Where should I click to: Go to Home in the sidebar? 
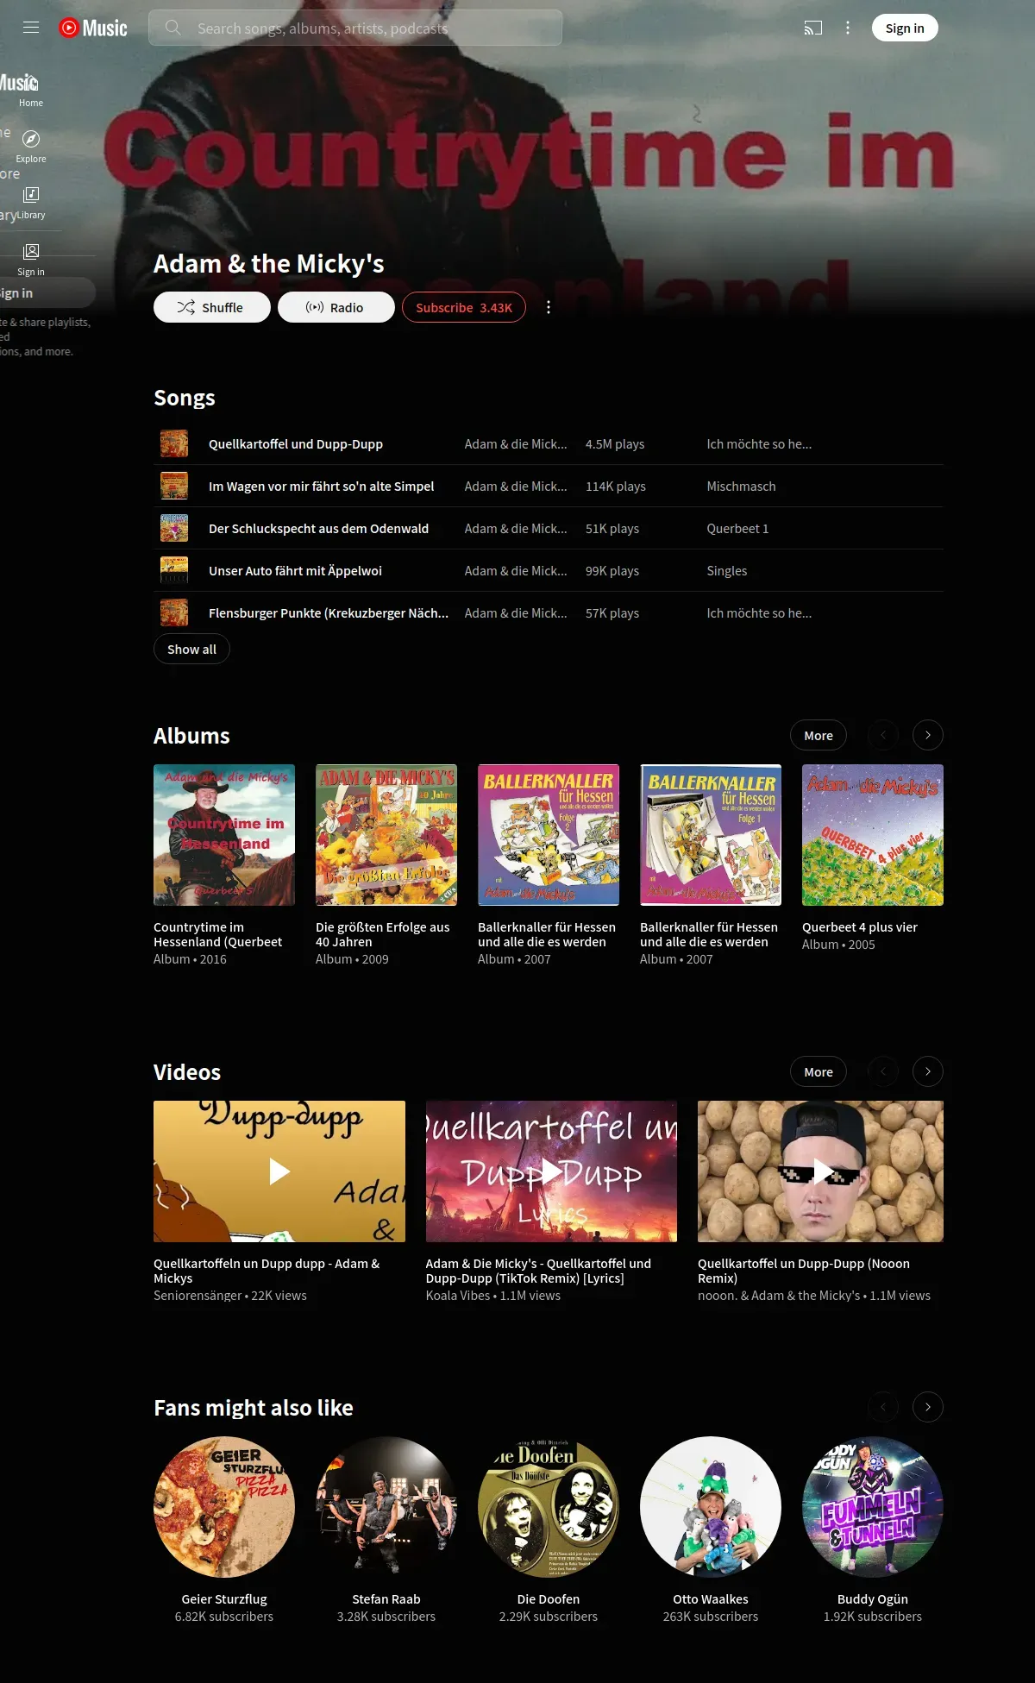point(31,90)
